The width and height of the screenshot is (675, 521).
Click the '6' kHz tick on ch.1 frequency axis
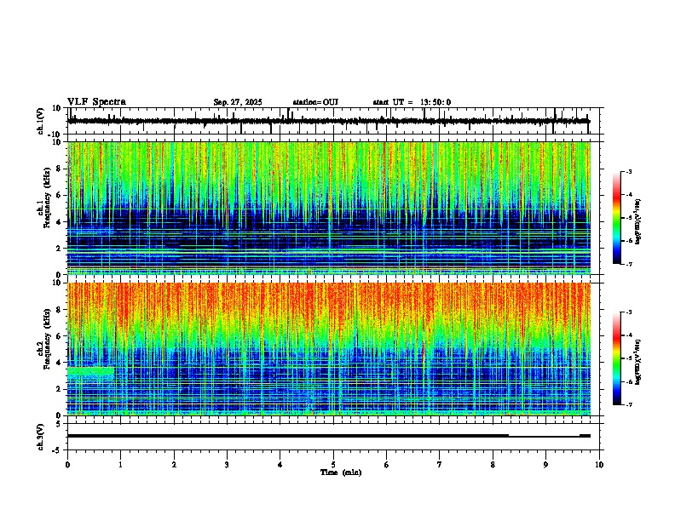[x=59, y=196]
